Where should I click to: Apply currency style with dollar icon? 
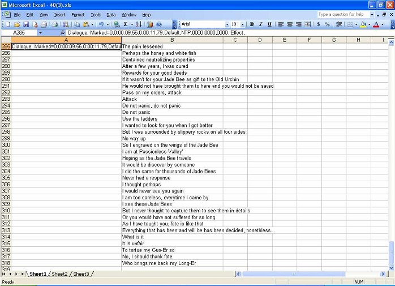tap(319, 24)
